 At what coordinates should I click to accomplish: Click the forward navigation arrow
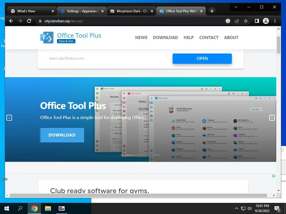(x=20, y=21)
